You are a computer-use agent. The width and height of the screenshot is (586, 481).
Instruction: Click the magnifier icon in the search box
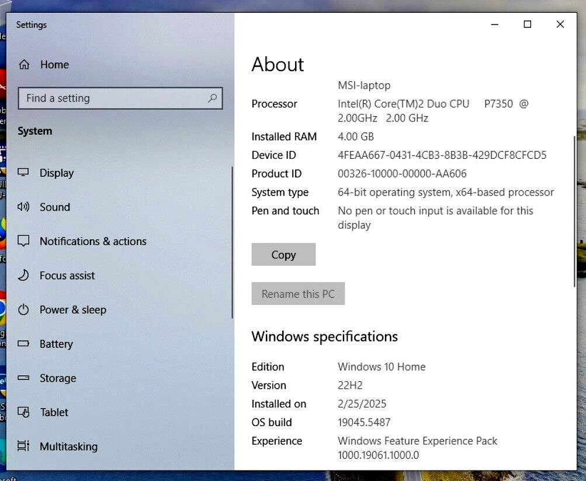212,98
